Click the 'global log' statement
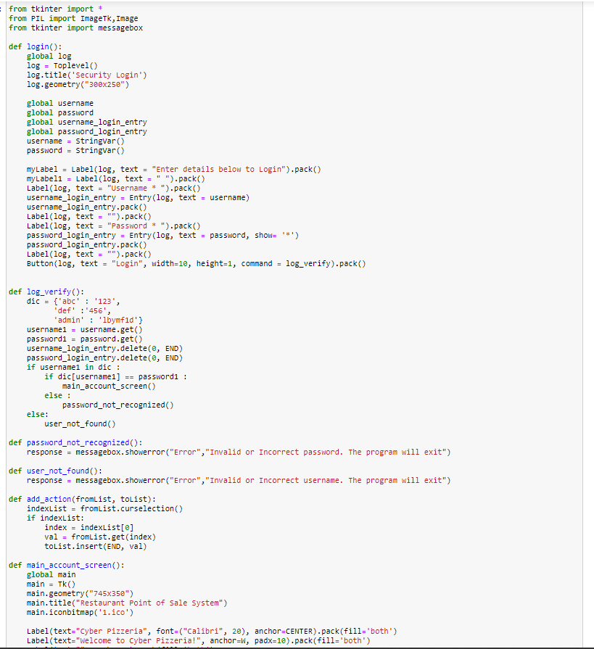Screen dimensions: 594x649 click(51, 55)
